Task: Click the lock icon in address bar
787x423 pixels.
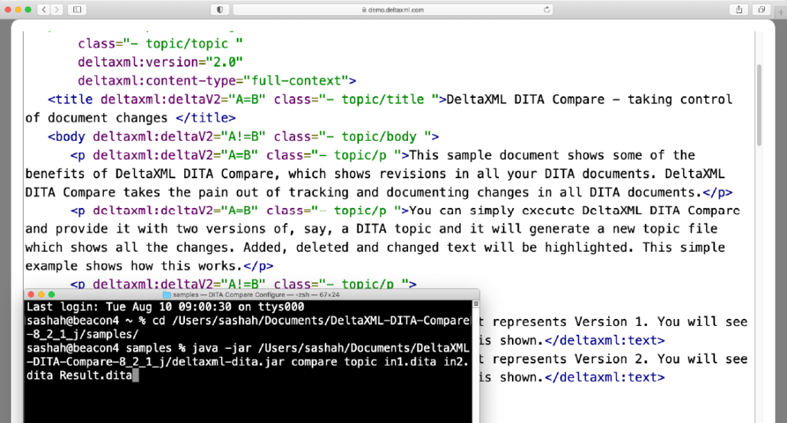Action: [x=364, y=10]
